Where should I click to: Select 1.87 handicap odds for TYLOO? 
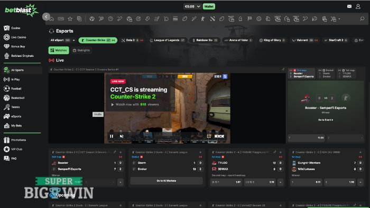click(x=226, y=182)
